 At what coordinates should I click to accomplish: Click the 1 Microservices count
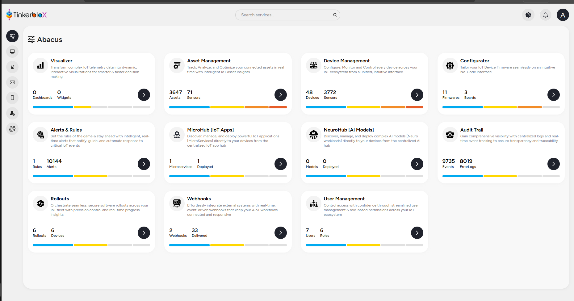point(181,164)
